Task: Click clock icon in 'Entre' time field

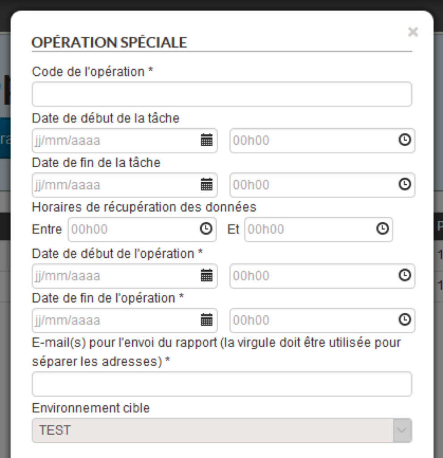Action: coord(205,229)
